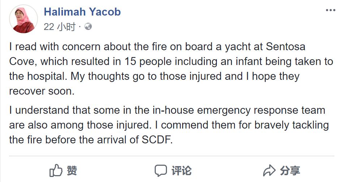
Task: Open the post via the 22 小时 timestamp
Action: click(x=59, y=27)
